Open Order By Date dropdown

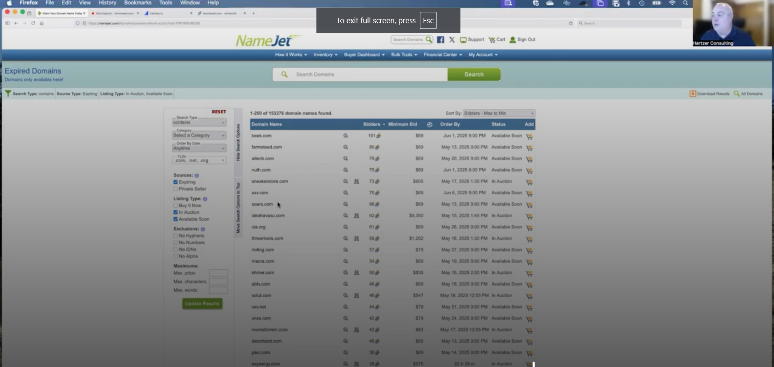click(x=199, y=148)
